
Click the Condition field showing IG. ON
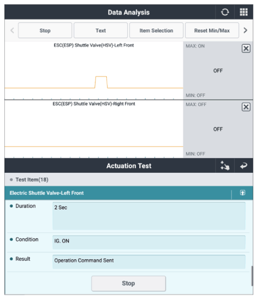[149, 242]
